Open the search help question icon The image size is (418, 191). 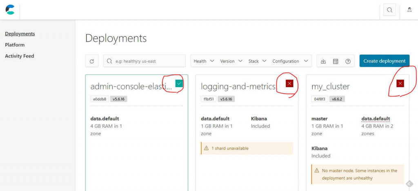[348, 61]
